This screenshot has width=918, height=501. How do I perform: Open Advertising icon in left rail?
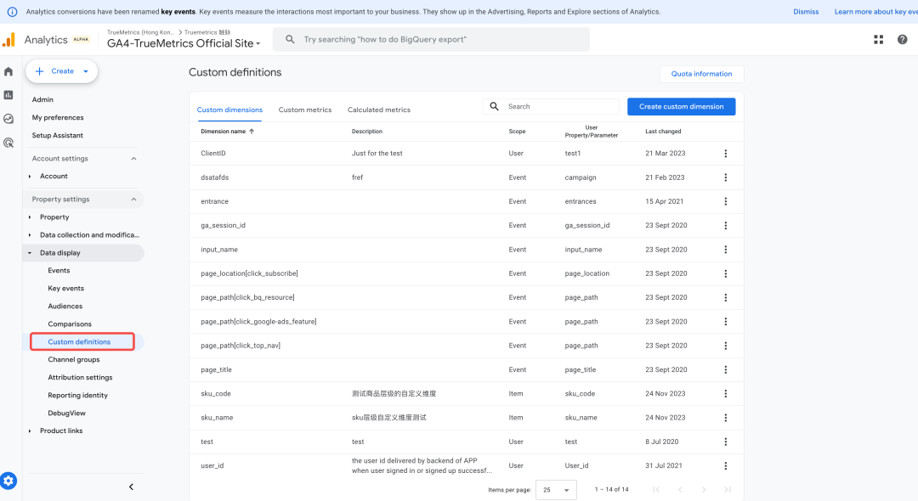point(8,143)
